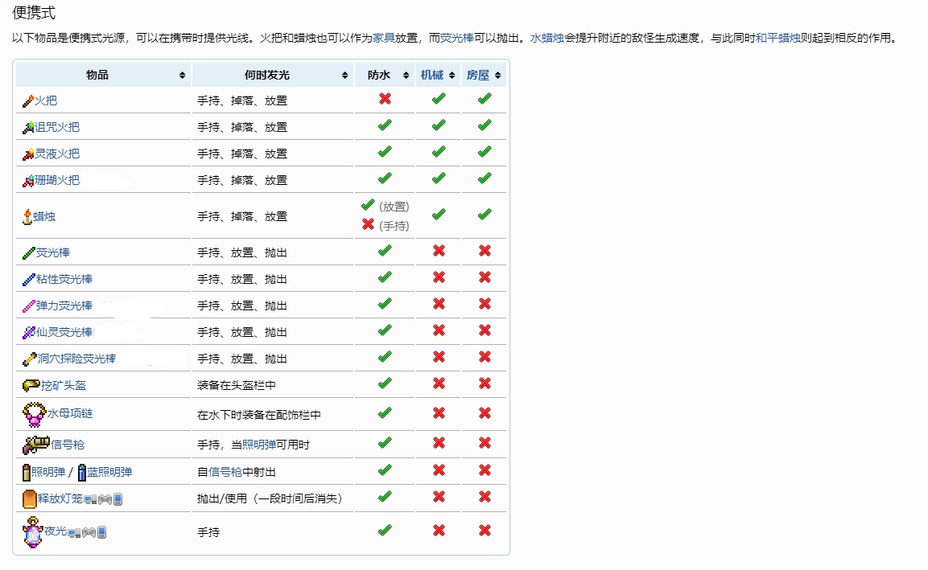Click the release lantern (释放灯笼) icon
Viewport: 928px width, 570px height.
tap(29, 498)
